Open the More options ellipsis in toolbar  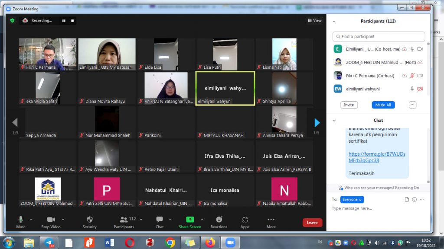click(271, 220)
